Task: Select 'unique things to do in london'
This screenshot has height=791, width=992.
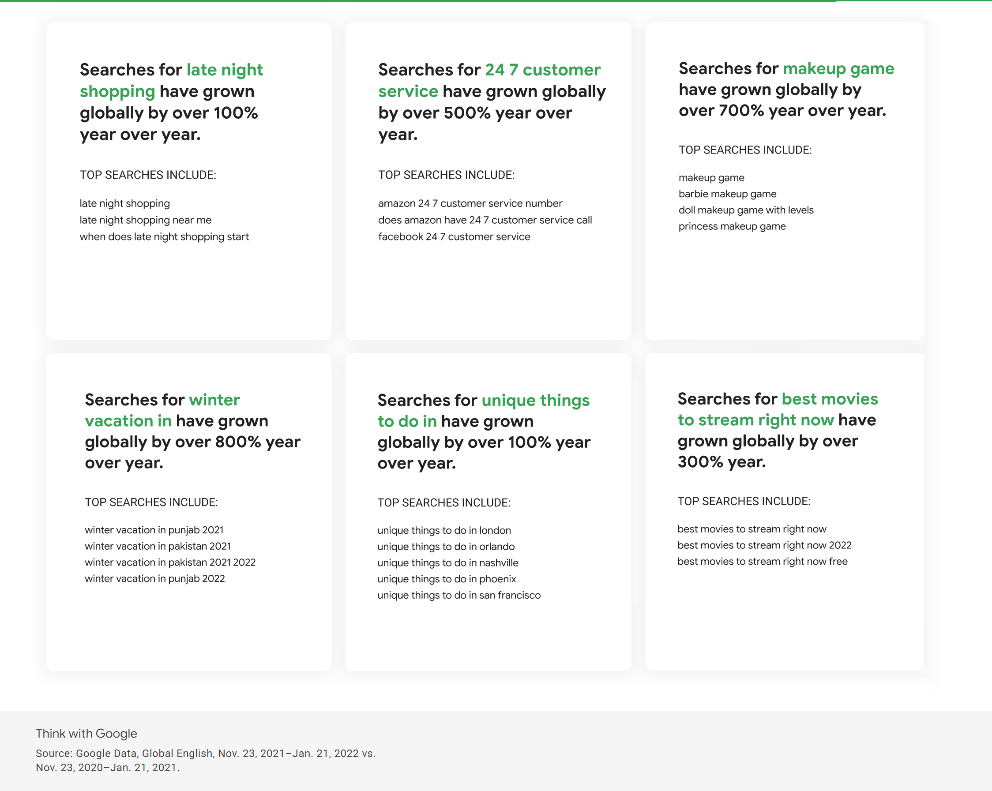Action: (x=444, y=530)
